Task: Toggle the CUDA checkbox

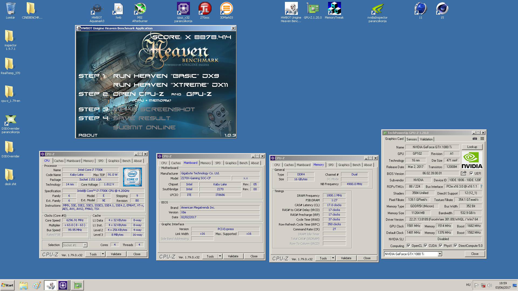Action: (x=425, y=246)
